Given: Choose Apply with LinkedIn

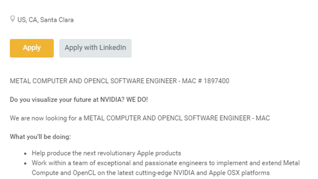Looking at the screenshot, I should point(95,48).
